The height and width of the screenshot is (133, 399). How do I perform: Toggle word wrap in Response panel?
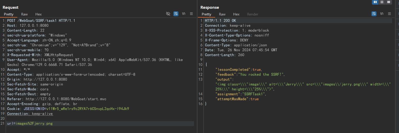click(374, 14)
